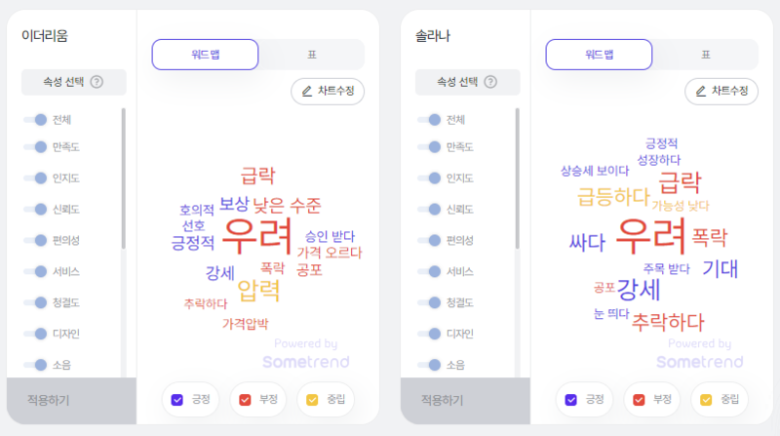780x436 pixels.
Task: Switch to 표 tab in 이더리움 panel
Action: coord(312,55)
